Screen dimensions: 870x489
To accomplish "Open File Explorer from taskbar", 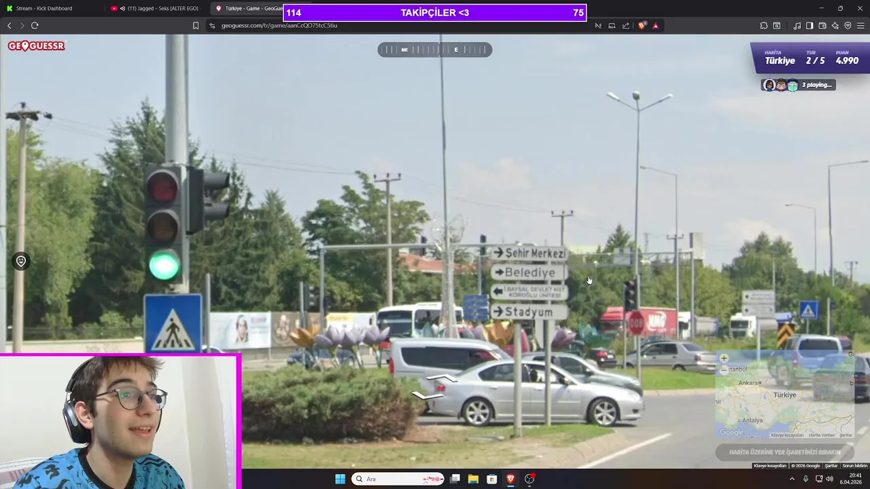I will point(473,479).
